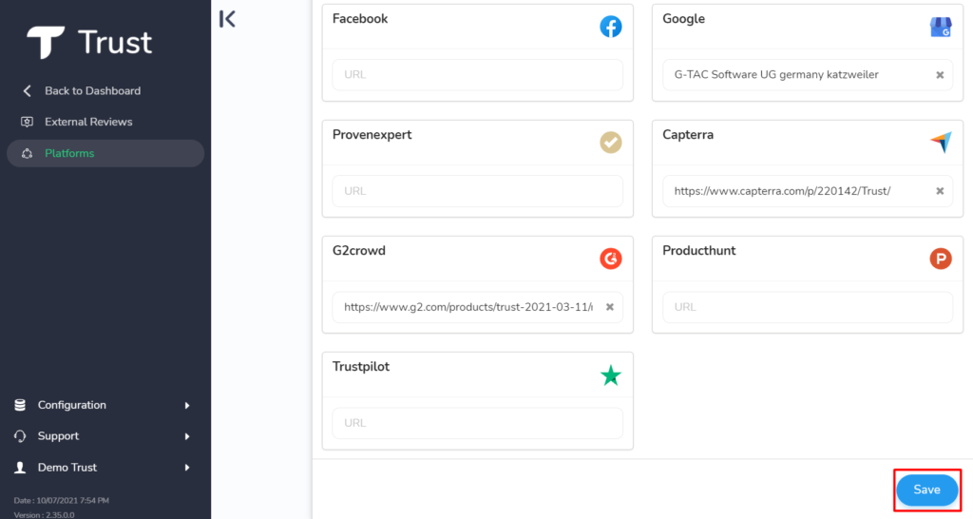Click the Trustpilot green star icon
Screen dimensions: 973x519
(611, 375)
